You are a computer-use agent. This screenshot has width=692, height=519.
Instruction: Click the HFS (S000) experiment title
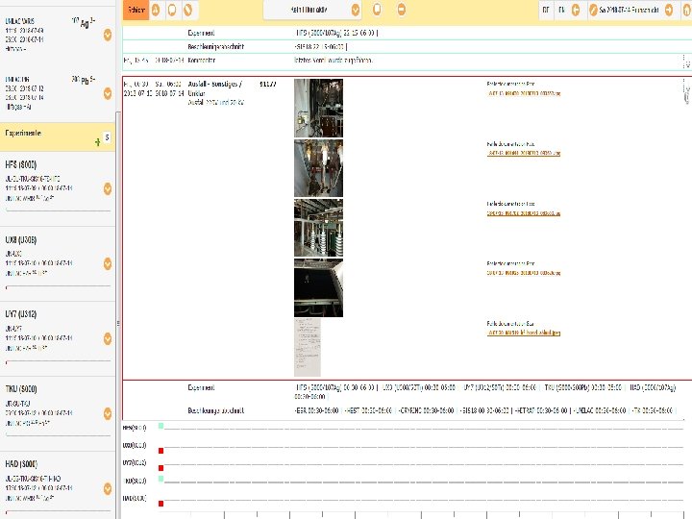(x=21, y=165)
